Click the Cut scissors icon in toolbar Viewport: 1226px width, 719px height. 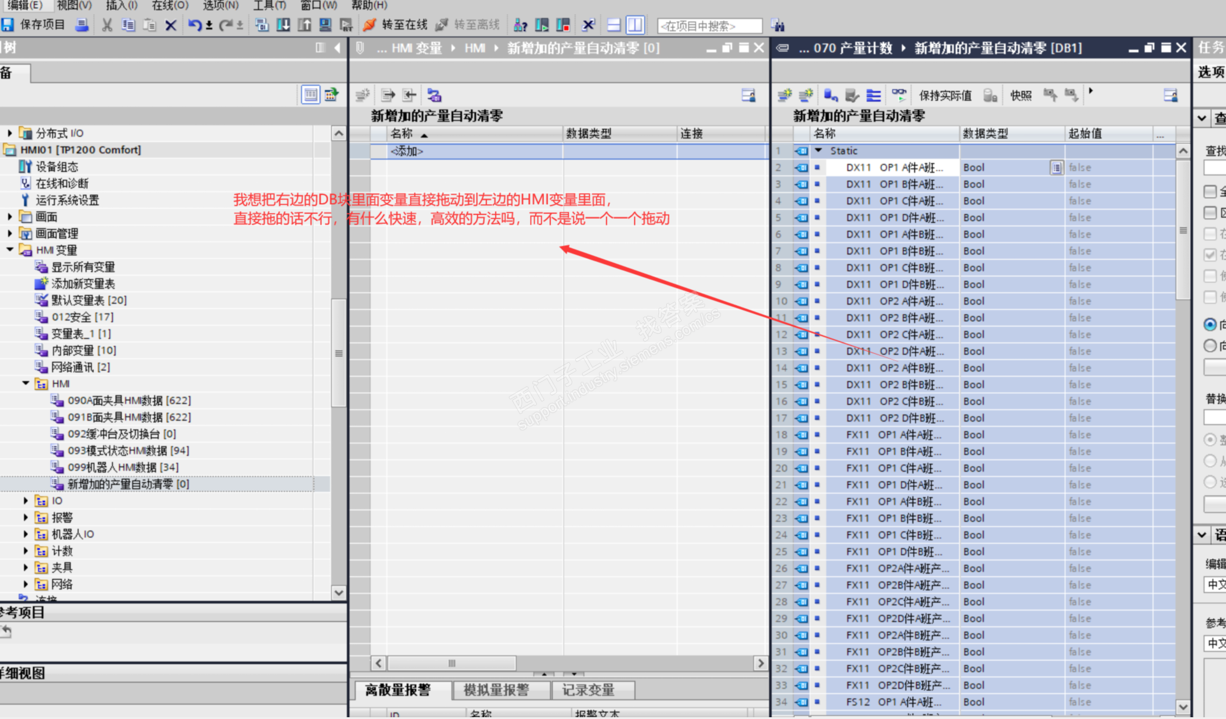coord(107,25)
